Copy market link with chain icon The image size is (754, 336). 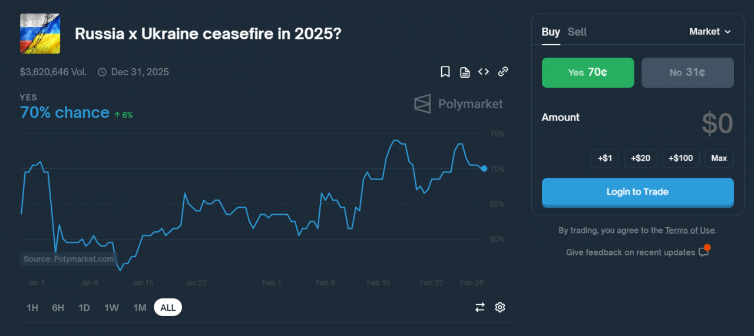503,72
